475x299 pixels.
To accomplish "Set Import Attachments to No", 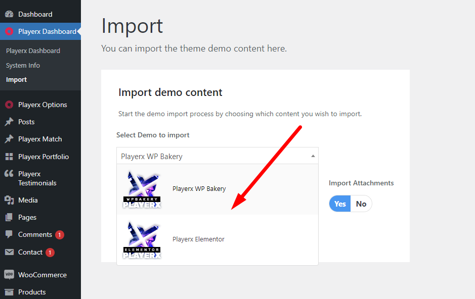I will 361,204.
